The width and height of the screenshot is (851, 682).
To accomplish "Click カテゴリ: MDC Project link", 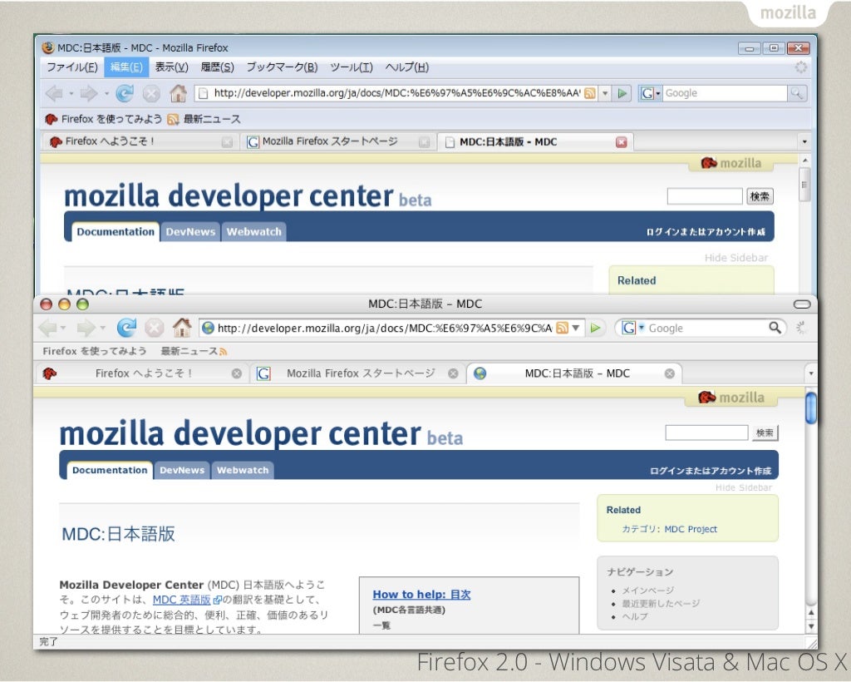I will 669,530.
